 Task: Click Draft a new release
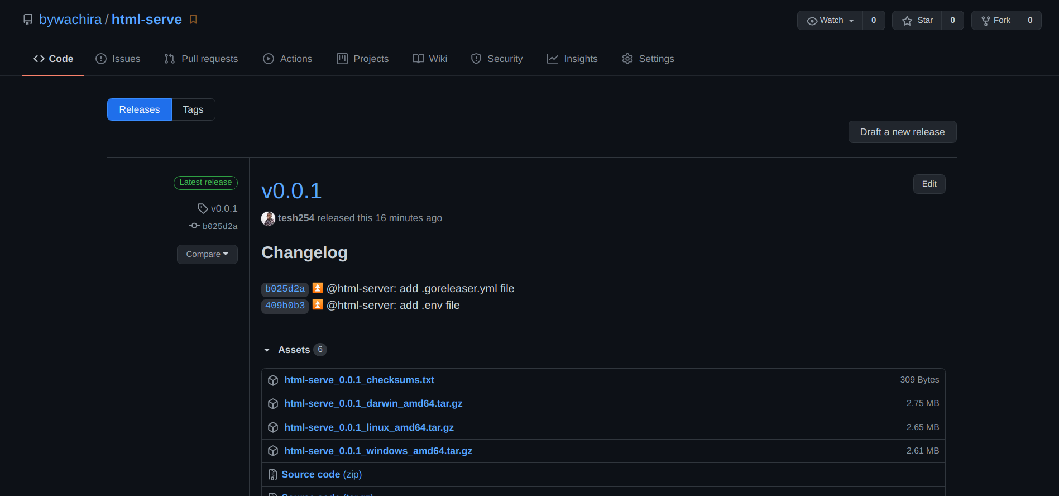[x=902, y=132]
